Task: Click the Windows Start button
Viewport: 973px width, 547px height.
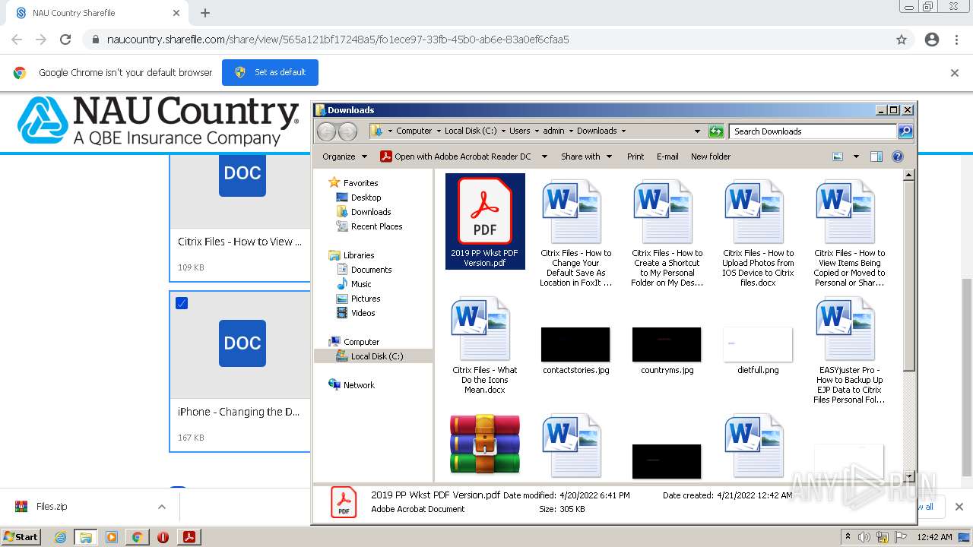Action: pyautogui.click(x=21, y=537)
